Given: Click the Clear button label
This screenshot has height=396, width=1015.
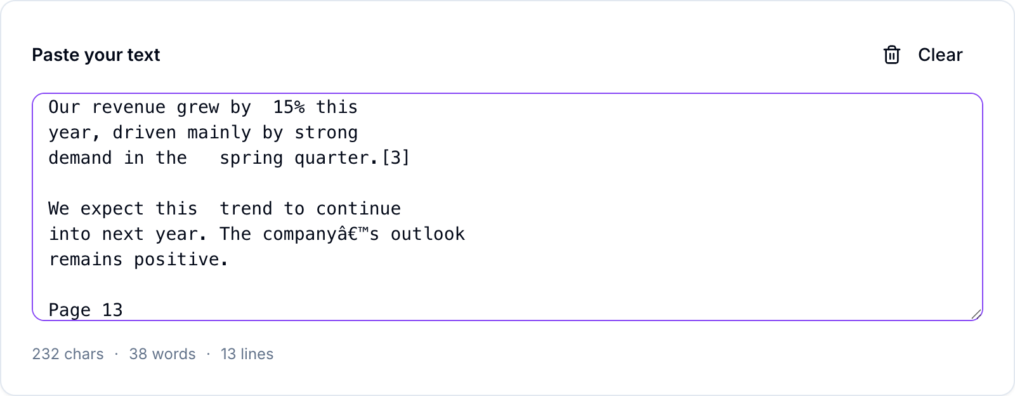Looking at the screenshot, I should [x=940, y=55].
